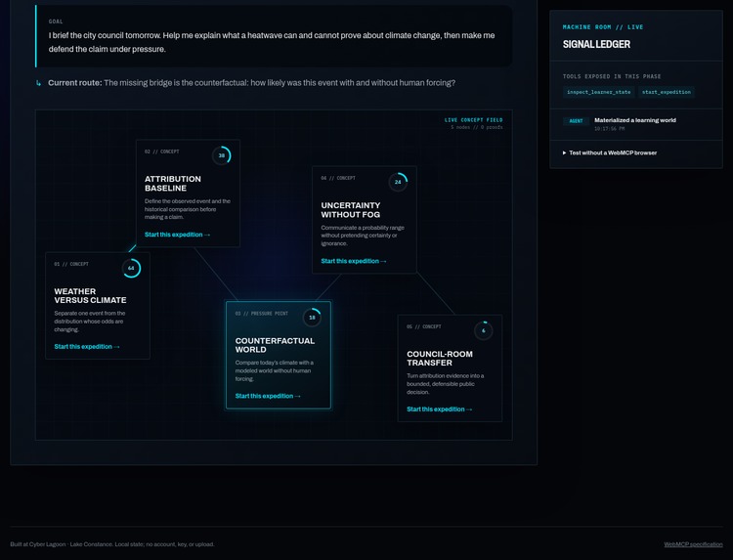Click 'Materialized a learning world' ledger entry
Screen dimensions: 733x560
(x=635, y=120)
